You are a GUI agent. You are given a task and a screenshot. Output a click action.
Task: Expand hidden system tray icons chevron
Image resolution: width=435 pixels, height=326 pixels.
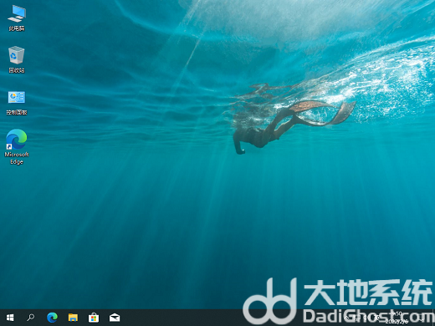coord(346,318)
